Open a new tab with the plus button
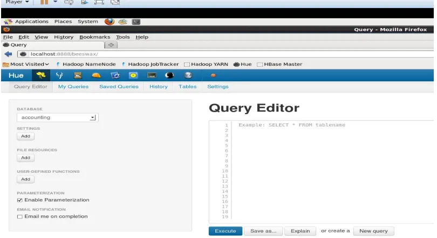Screen dimensions: 437x238 (x=111, y=45)
